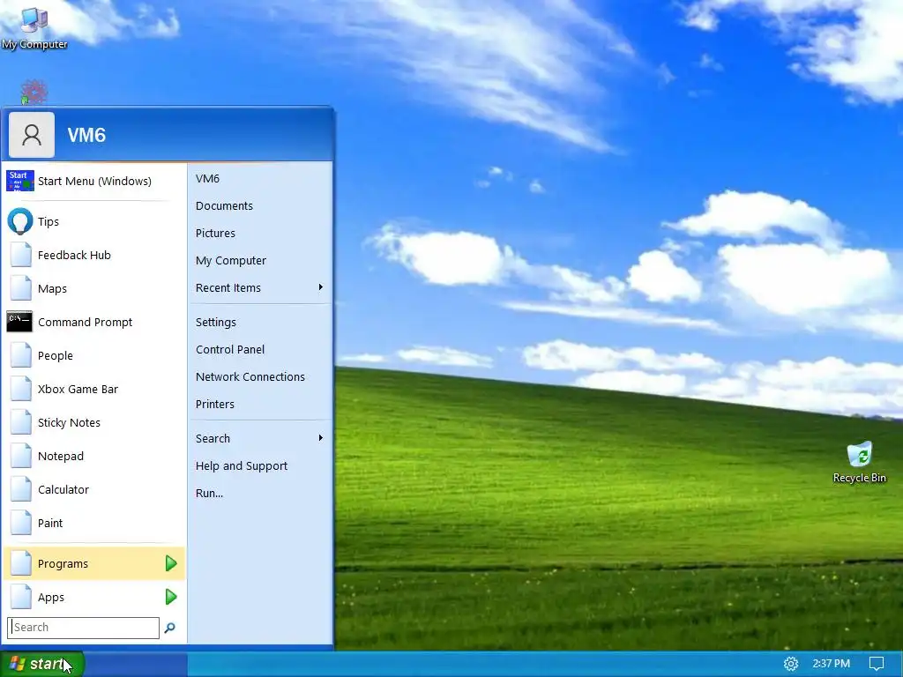Click the Paint icon
Image resolution: width=903 pixels, height=677 pixels.
(21, 523)
